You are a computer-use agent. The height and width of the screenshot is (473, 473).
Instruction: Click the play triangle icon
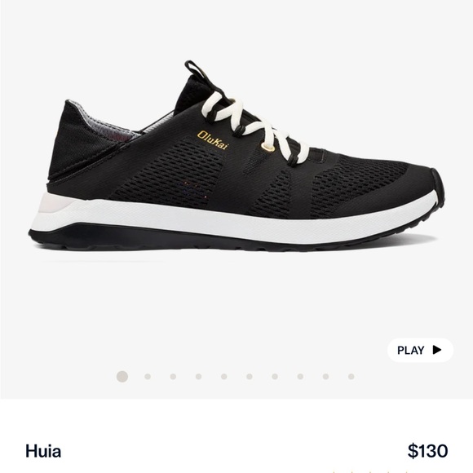(x=437, y=350)
